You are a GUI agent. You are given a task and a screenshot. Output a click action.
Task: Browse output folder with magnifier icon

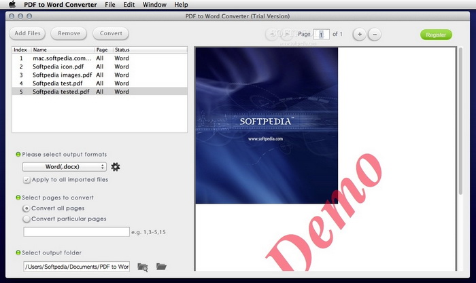point(142,267)
